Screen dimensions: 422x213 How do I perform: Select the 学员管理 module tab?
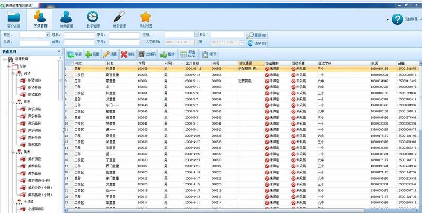[40, 20]
